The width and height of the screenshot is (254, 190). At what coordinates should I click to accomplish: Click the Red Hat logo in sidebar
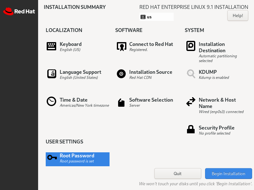pos(19,11)
